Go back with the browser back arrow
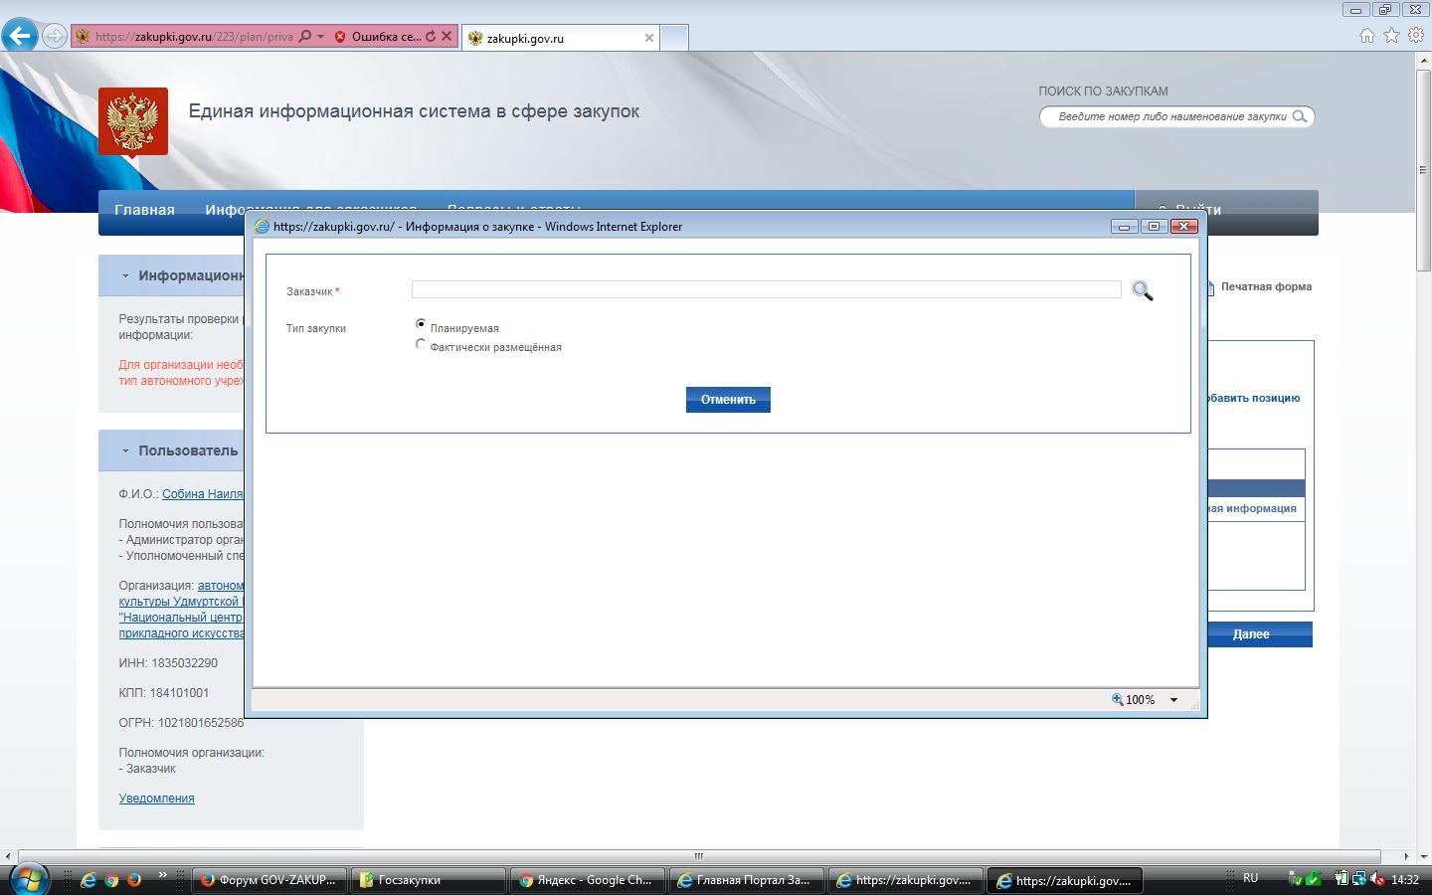 [20, 37]
